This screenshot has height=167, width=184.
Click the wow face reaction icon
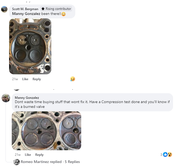point(169,154)
